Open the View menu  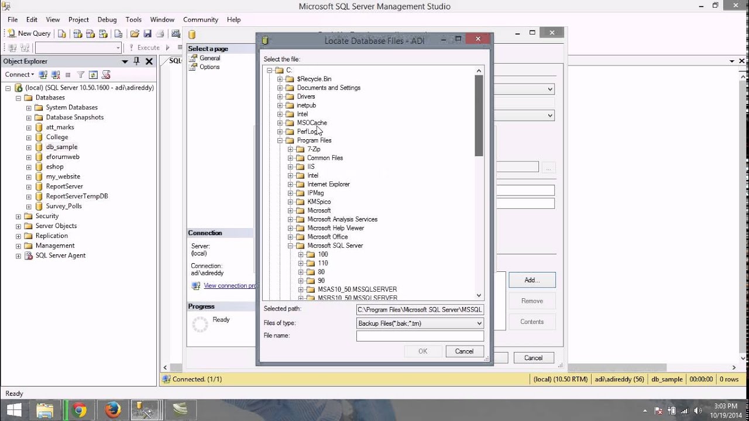point(52,19)
